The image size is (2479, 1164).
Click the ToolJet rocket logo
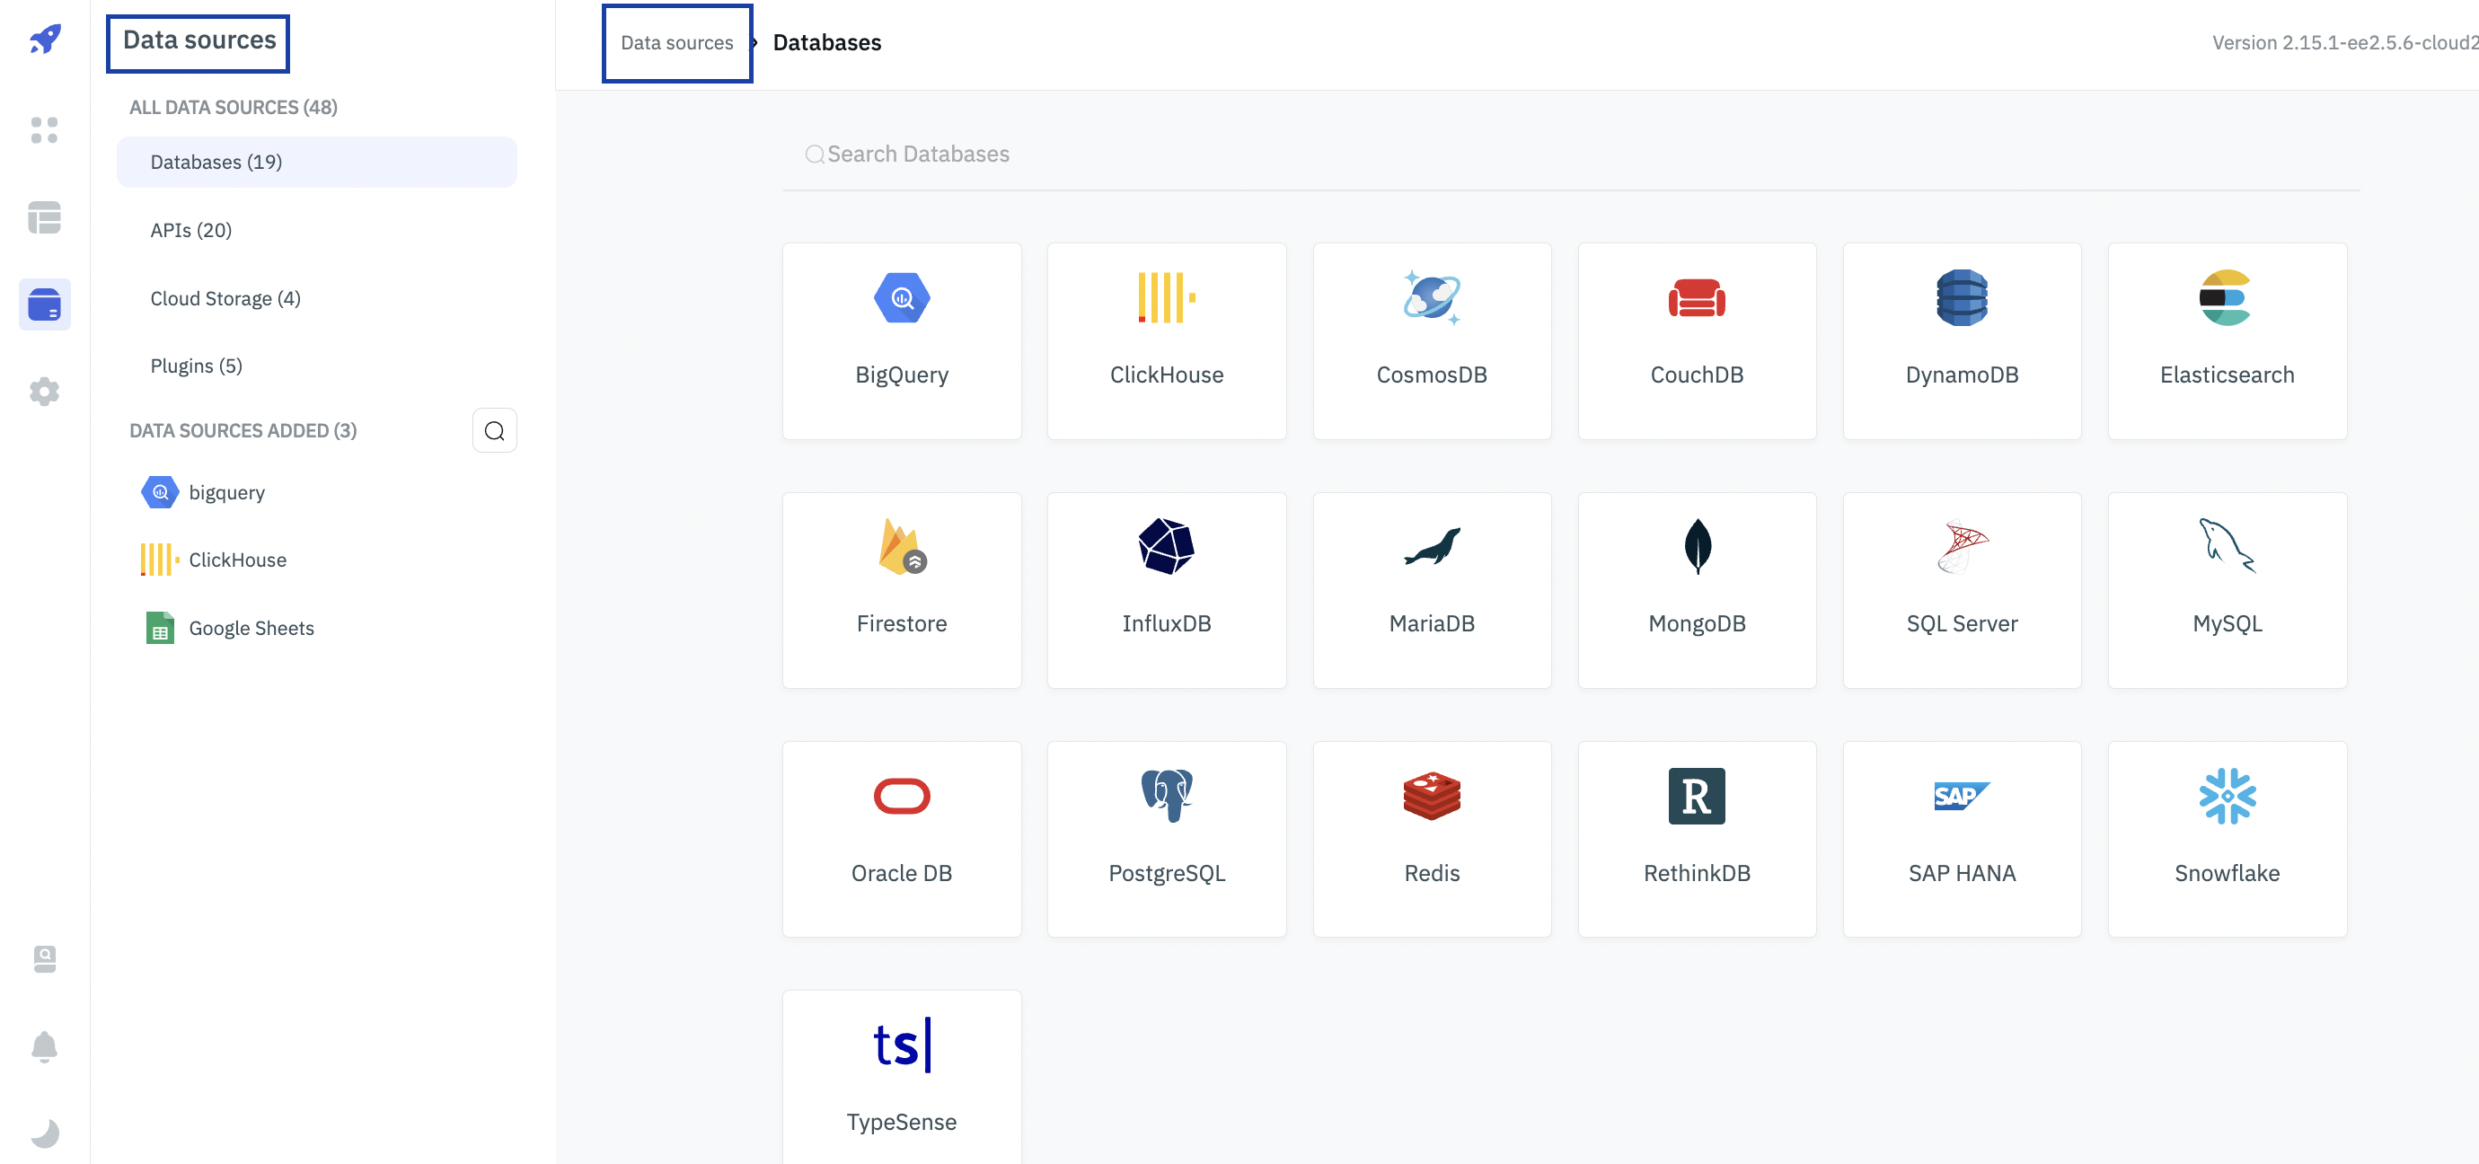tap(44, 40)
